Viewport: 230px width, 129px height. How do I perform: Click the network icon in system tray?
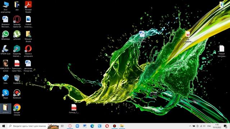click(201, 126)
